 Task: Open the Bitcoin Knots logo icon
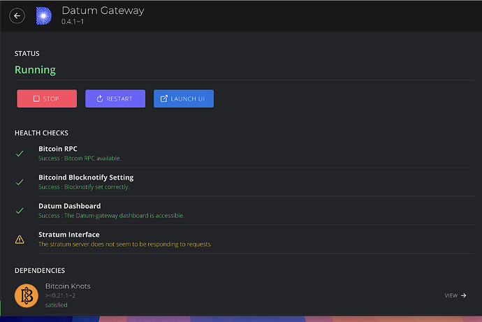[x=27, y=295]
